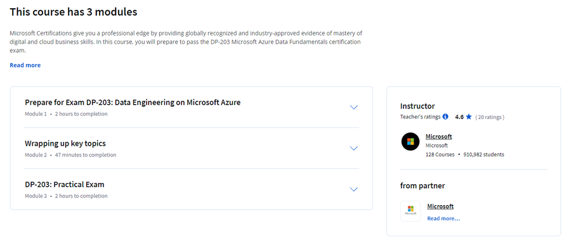Click the teacher's ratings info icon
This screenshot has height=247, width=571.
445,117
